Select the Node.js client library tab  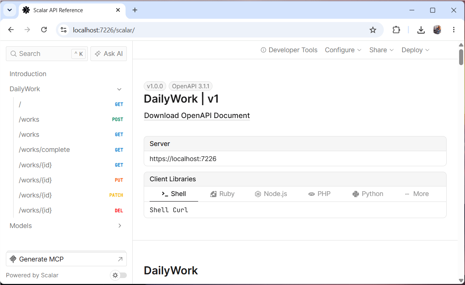(271, 194)
